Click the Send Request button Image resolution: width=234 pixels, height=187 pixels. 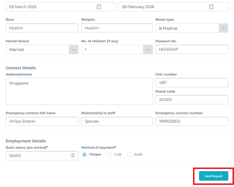point(213,176)
